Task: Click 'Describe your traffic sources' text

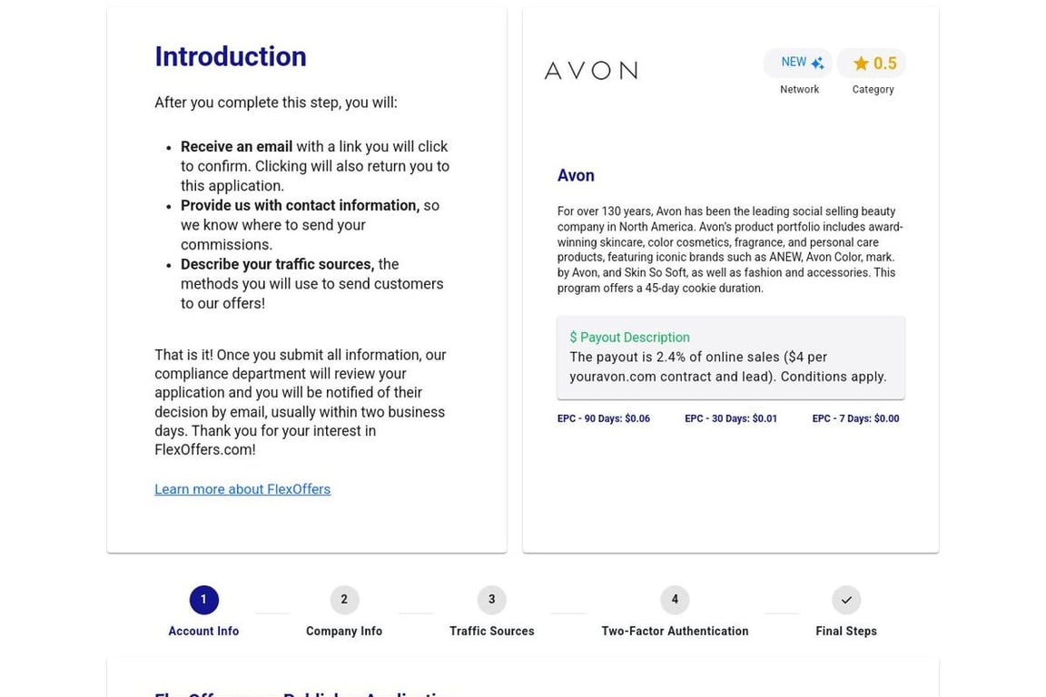Action: point(278,264)
